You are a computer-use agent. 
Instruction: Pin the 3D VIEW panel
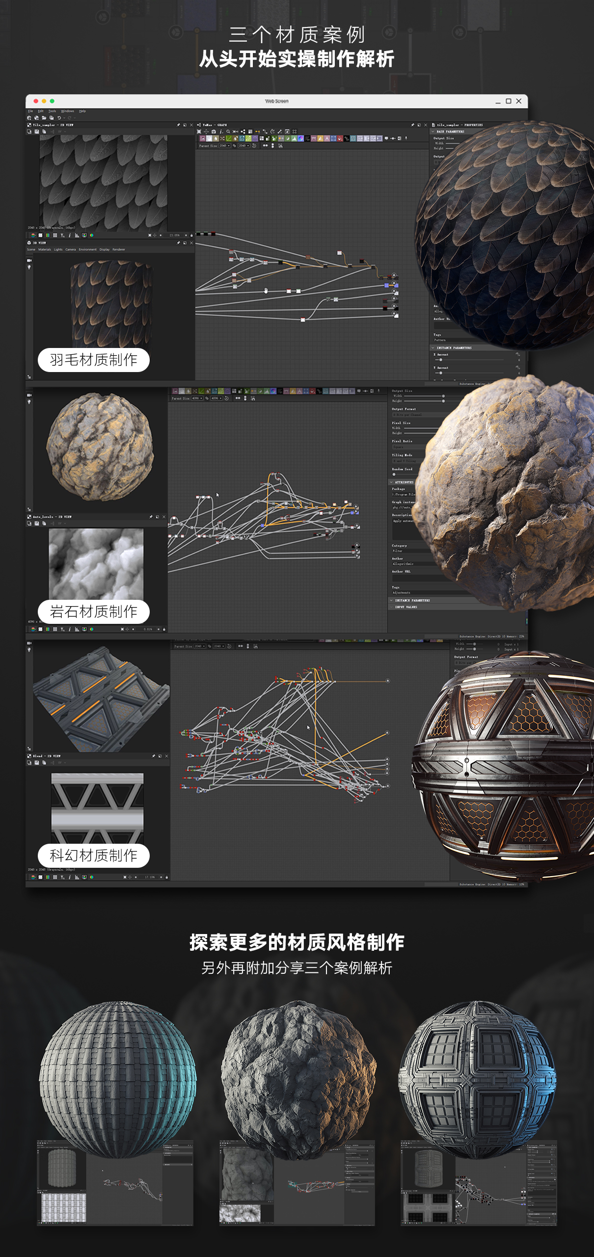click(x=178, y=242)
